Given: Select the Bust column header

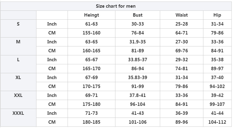Looking at the screenshot, I should 138,15.
